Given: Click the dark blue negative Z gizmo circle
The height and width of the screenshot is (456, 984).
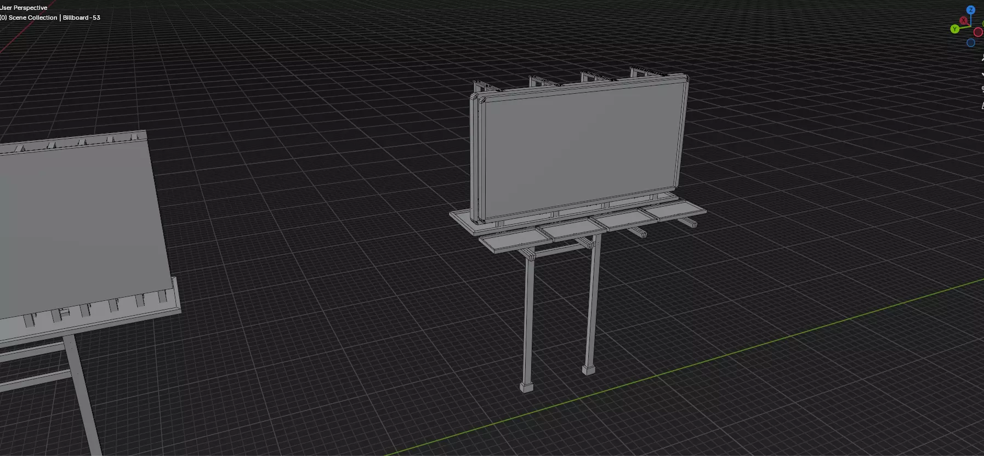Looking at the screenshot, I should coord(971,43).
